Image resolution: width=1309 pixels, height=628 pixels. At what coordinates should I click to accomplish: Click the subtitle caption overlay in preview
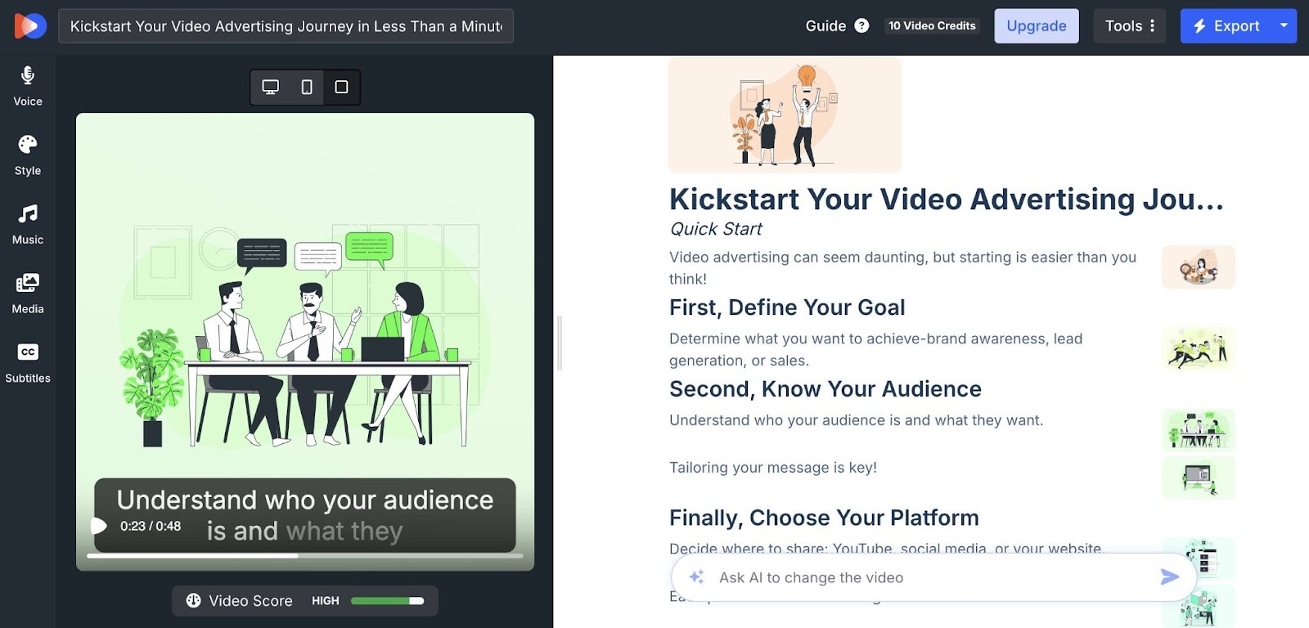pos(305,515)
